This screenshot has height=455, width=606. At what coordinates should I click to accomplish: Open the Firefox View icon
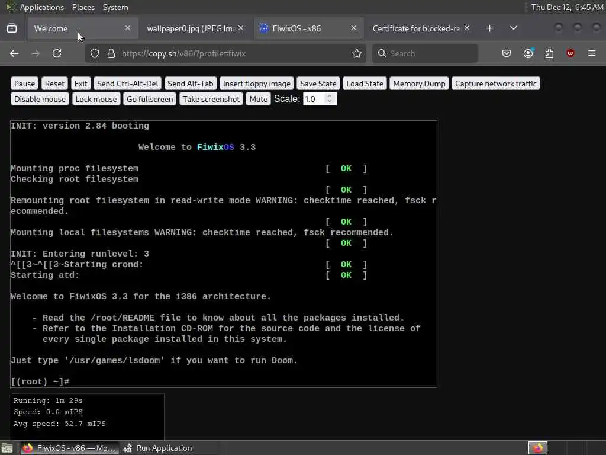[12, 28]
